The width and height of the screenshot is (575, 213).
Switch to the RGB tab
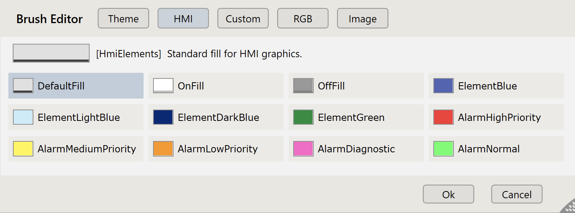[x=303, y=19]
